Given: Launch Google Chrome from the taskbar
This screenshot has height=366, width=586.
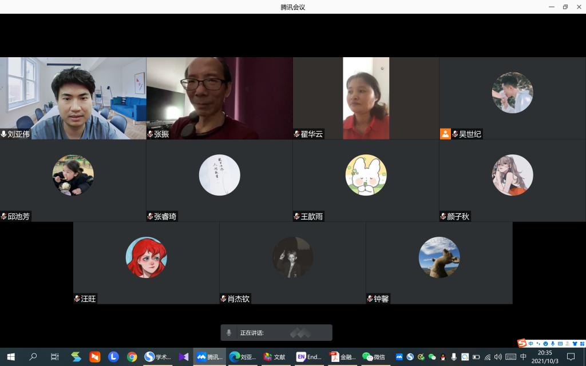Looking at the screenshot, I should pyautogui.click(x=132, y=357).
